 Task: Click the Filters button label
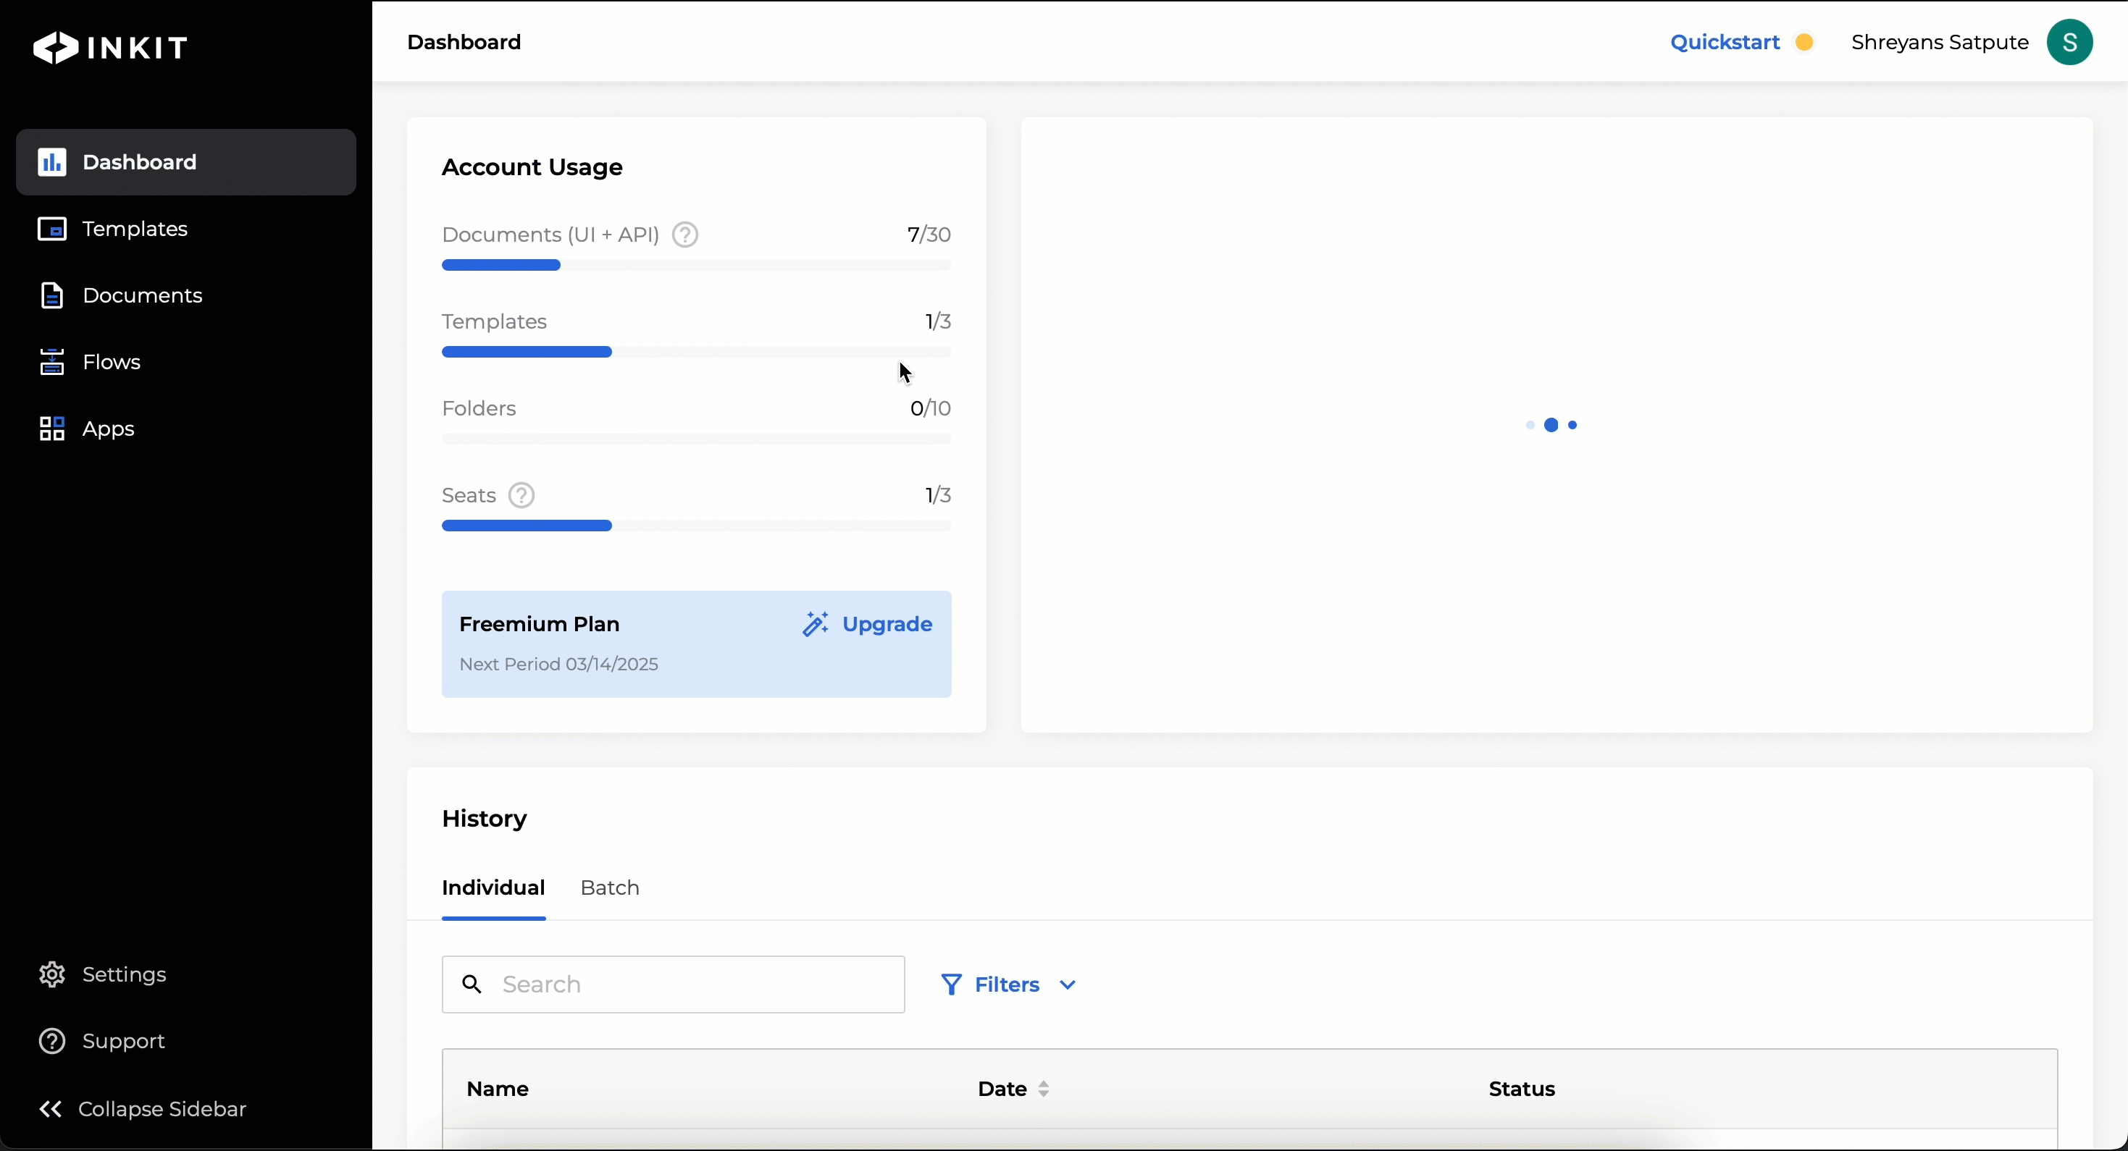[x=1007, y=985]
